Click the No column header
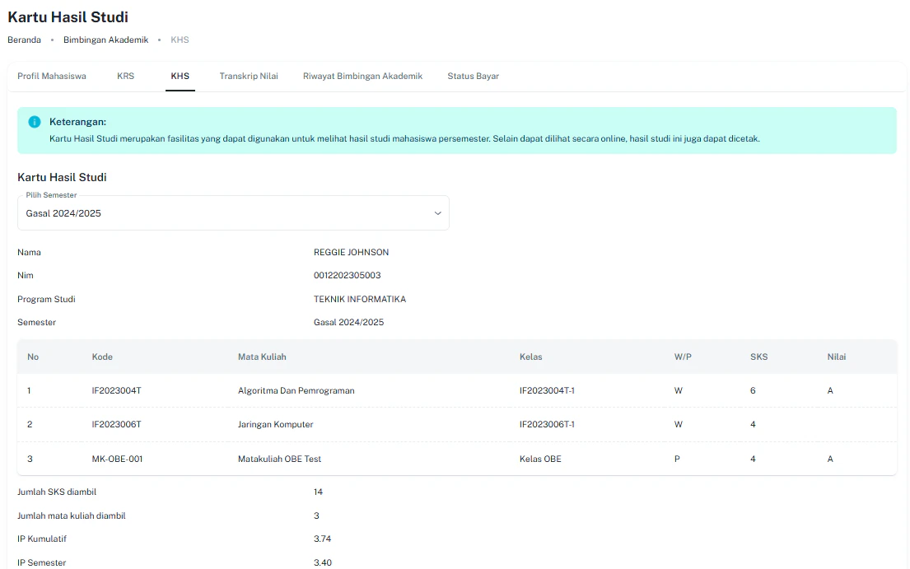910x569 pixels. coord(33,357)
